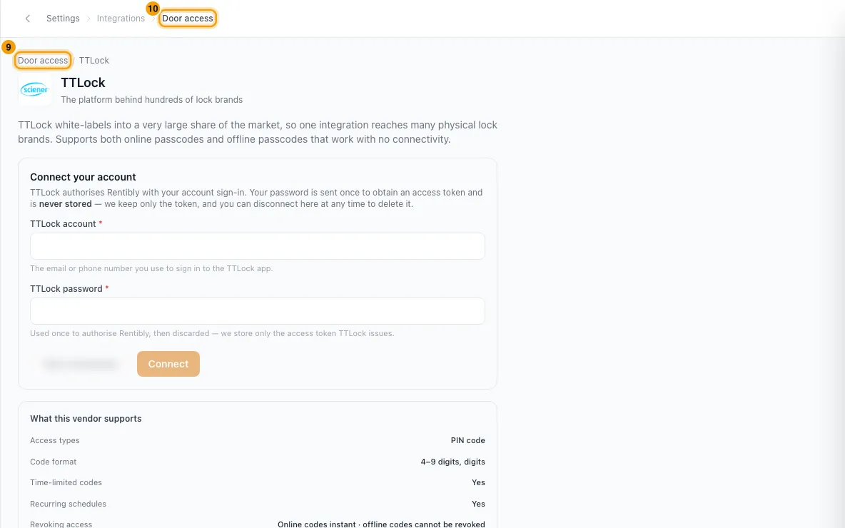Image resolution: width=845 pixels, height=528 pixels.
Task: Open the Settings breadcrumb
Action: (x=63, y=19)
